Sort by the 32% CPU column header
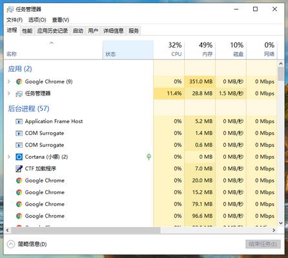Image resolution: width=288 pixels, height=258 pixels. tap(169, 50)
